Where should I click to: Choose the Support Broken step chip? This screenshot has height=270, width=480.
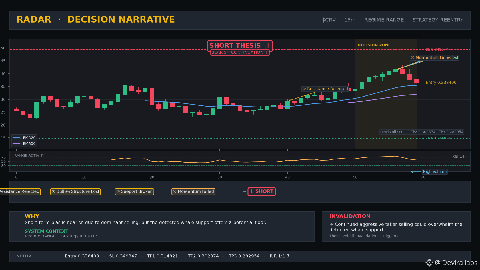[x=134, y=191]
